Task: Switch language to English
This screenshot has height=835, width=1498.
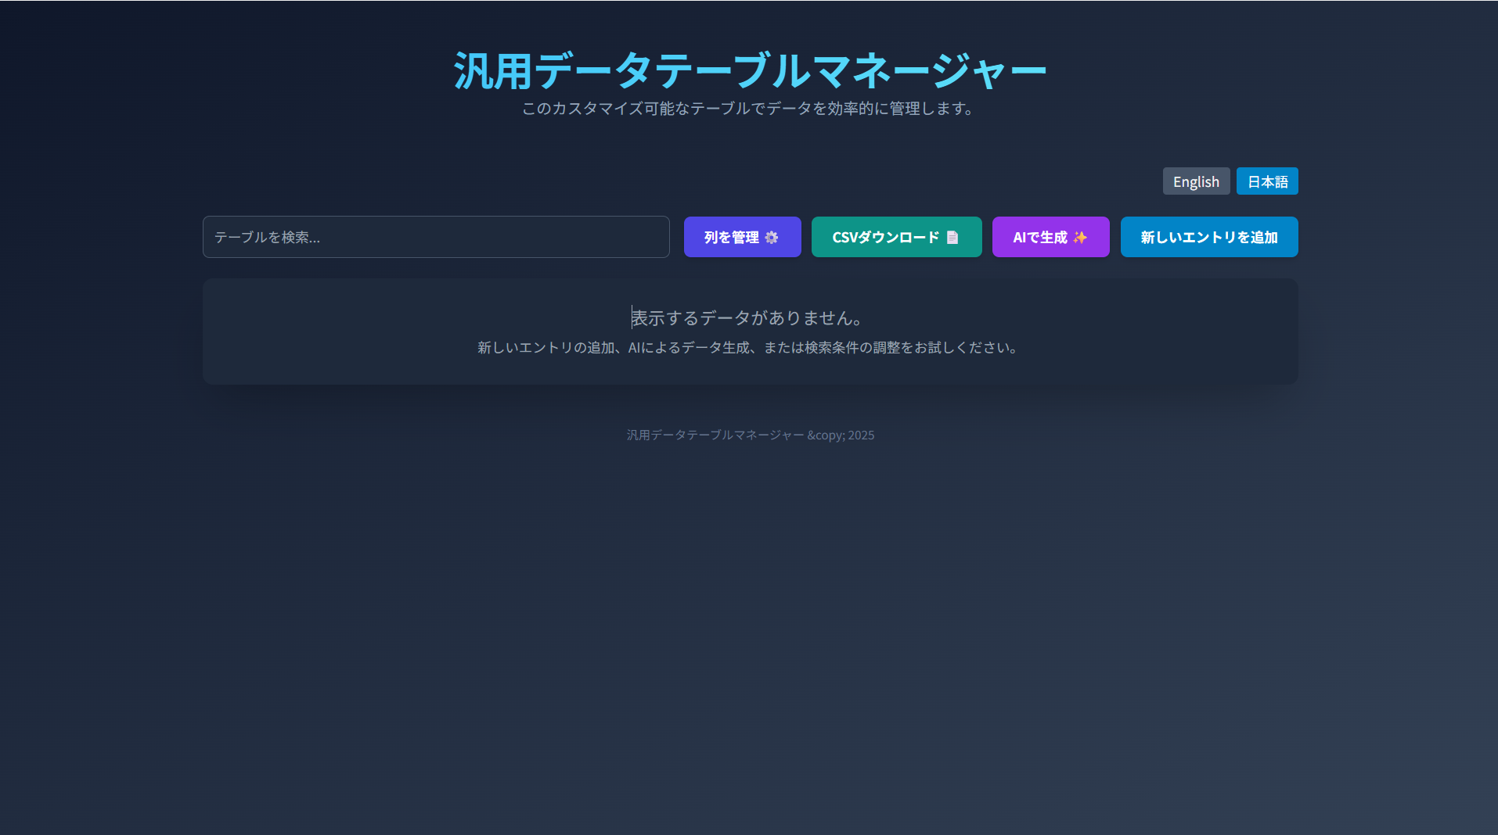Action: pyautogui.click(x=1196, y=181)
